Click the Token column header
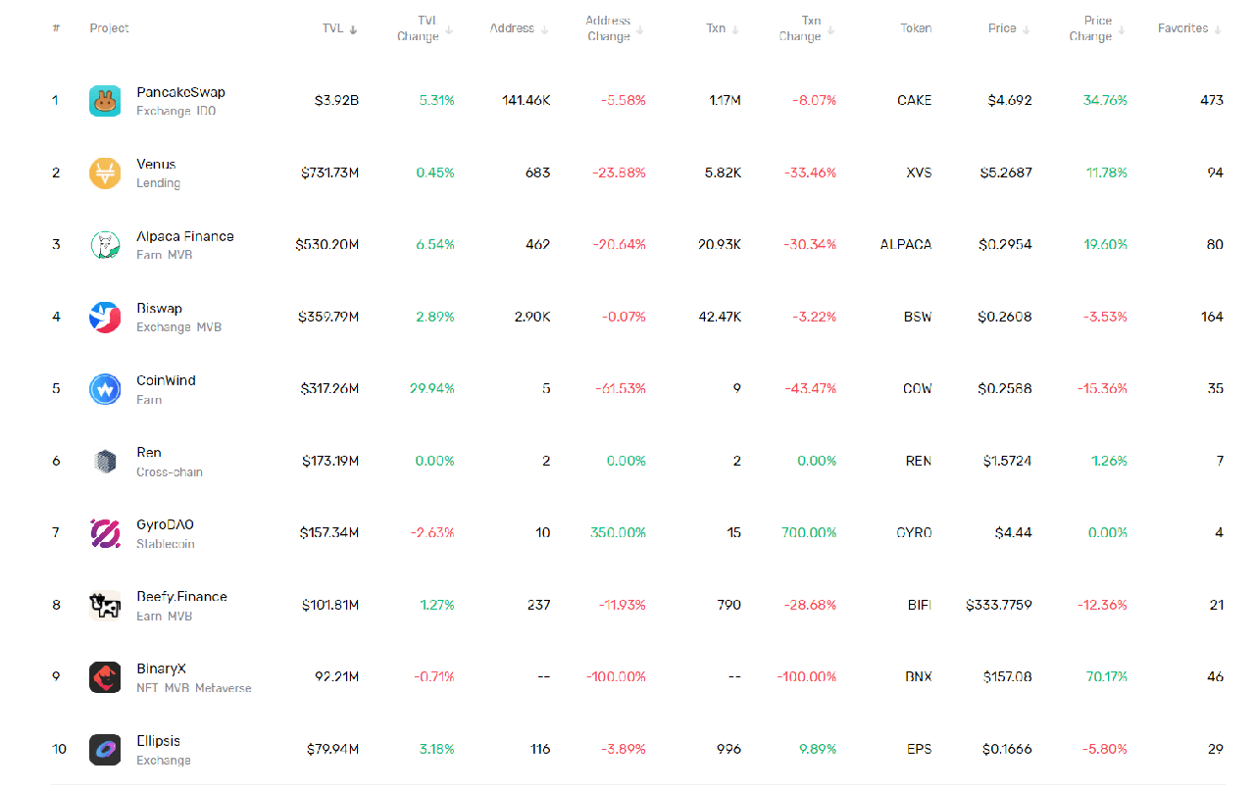This screenshot has height=791, width=1255. coord(916,28)
